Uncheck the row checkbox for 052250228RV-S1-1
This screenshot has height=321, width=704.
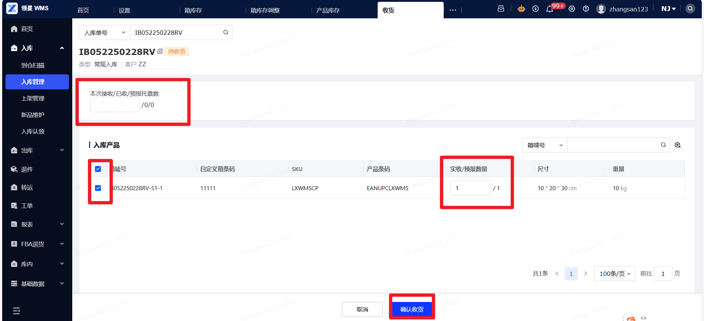coord(98,188)
